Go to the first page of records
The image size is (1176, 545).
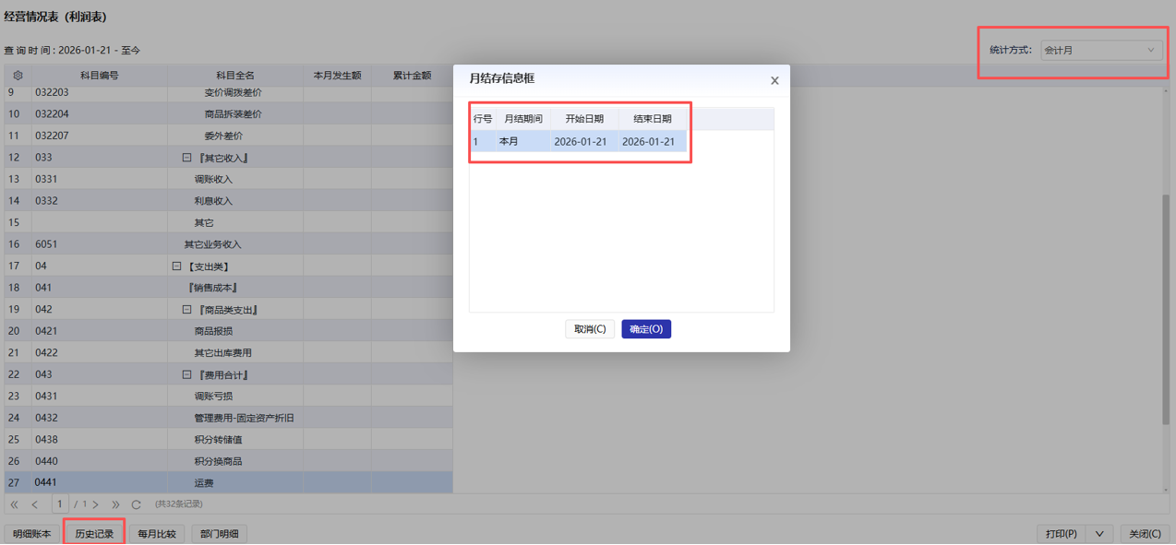tap(14, 504)
